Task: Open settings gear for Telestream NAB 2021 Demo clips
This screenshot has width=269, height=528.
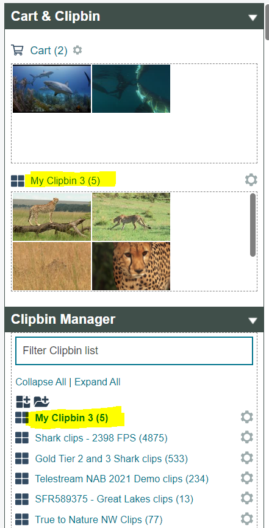Action: click(247, 478)
